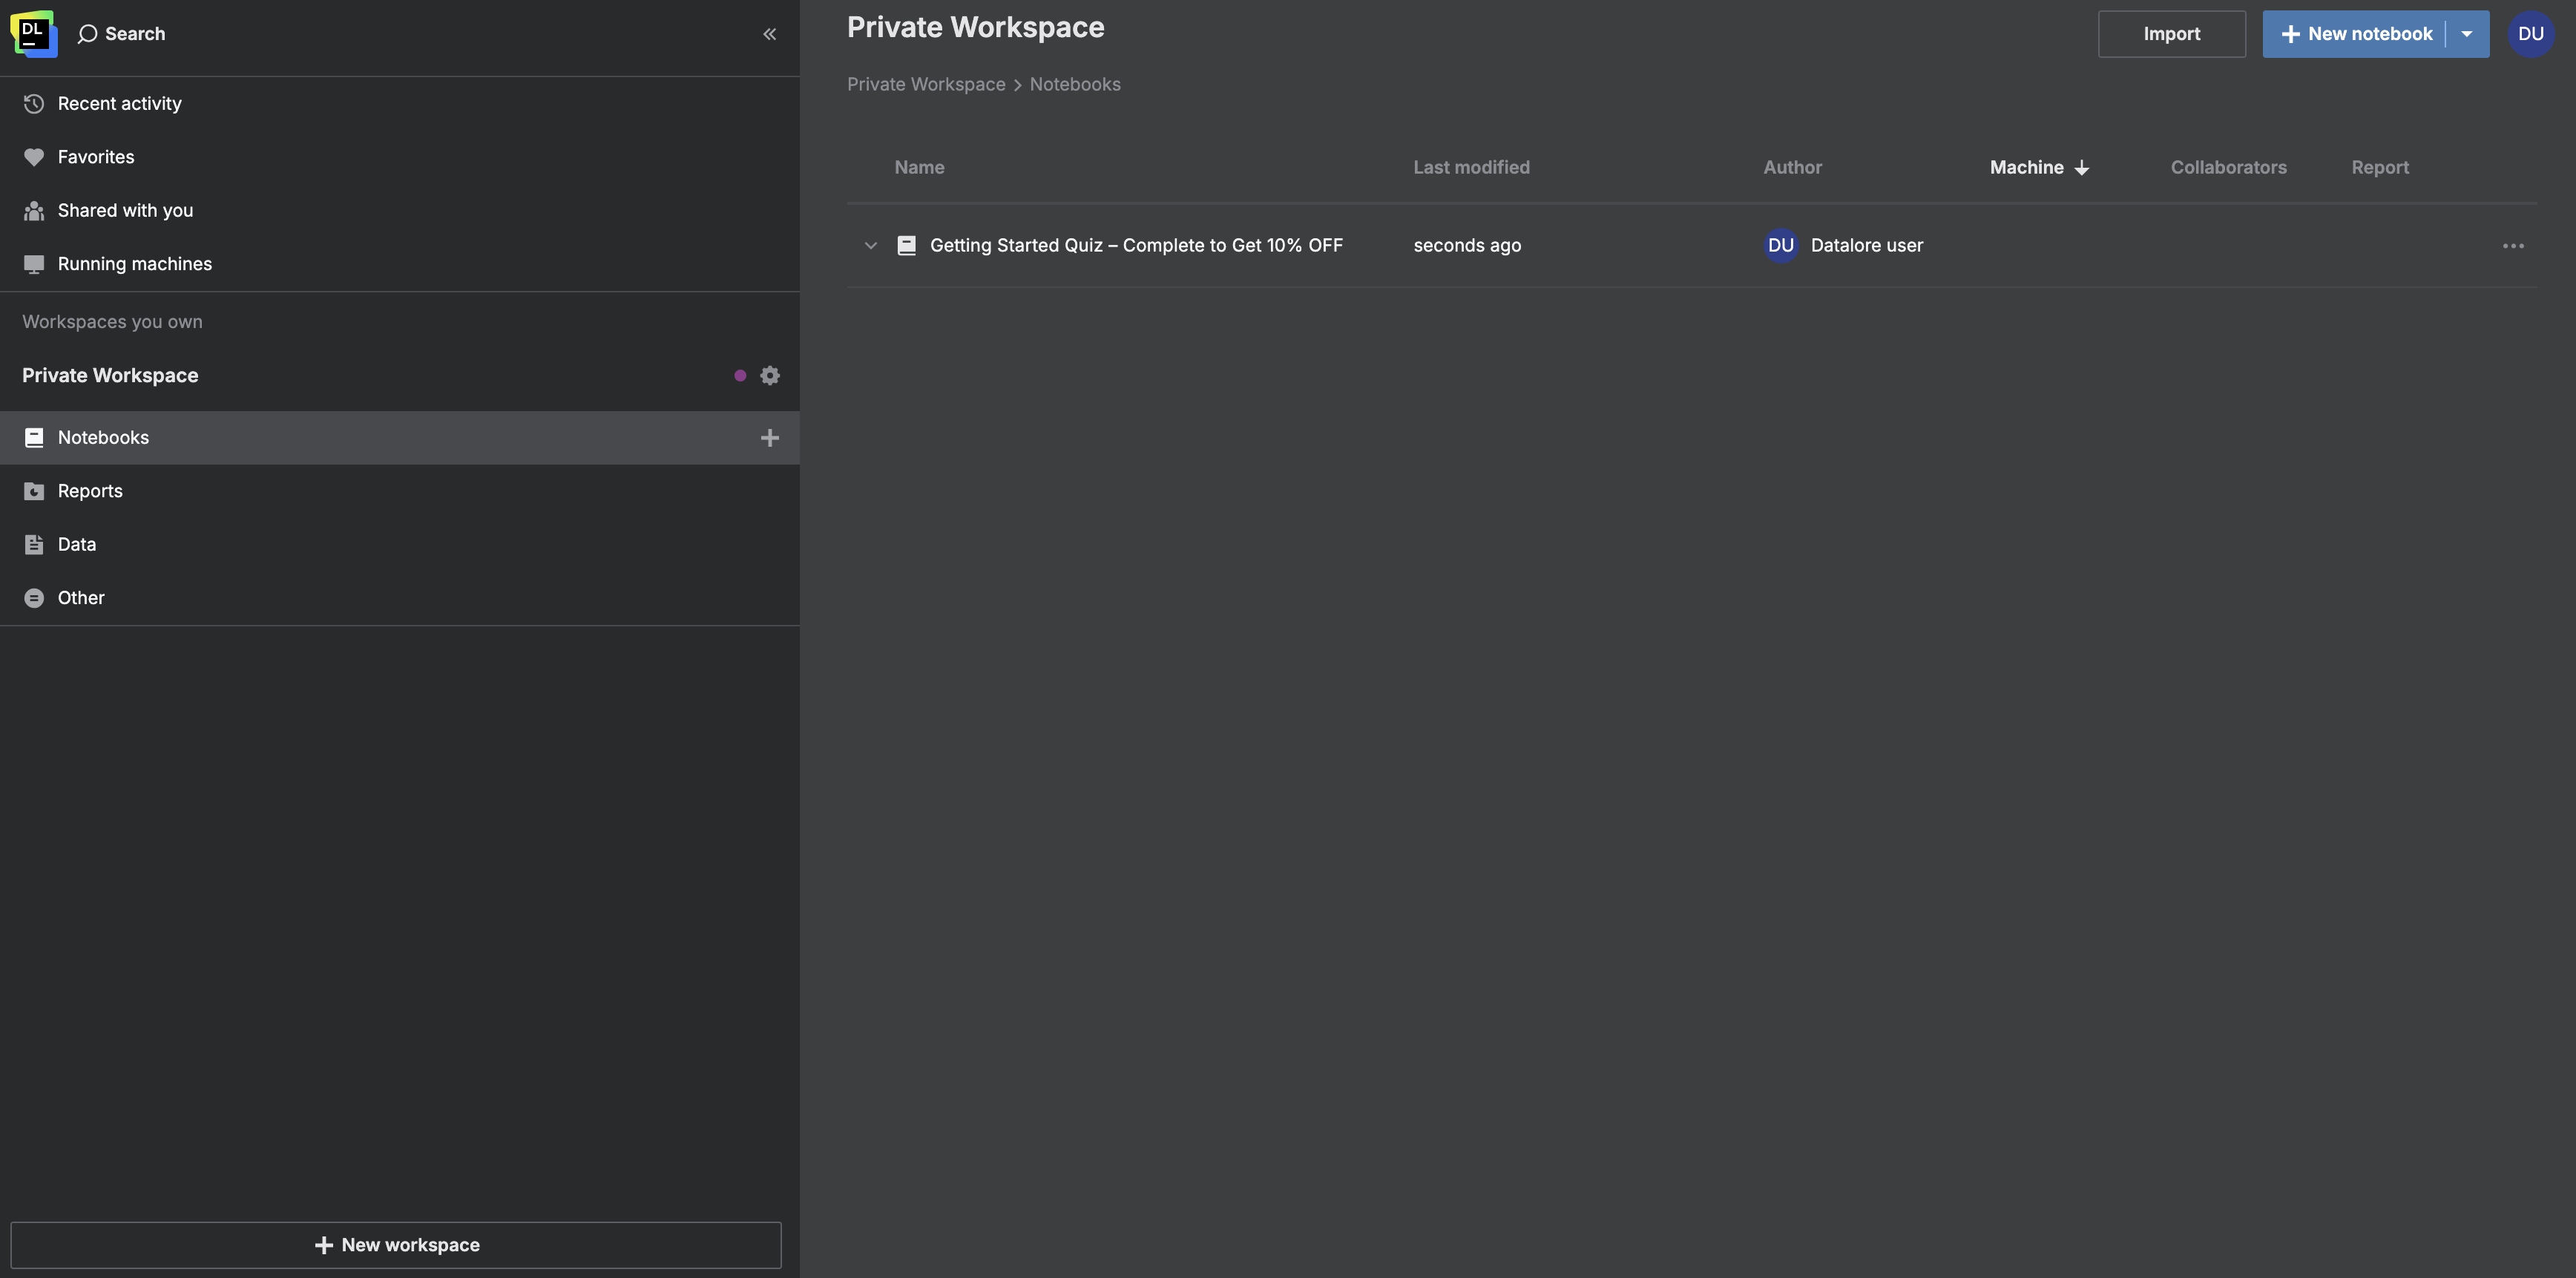
Task: Open three-dots menu for quiz notebook
Action: point(2512,246)
